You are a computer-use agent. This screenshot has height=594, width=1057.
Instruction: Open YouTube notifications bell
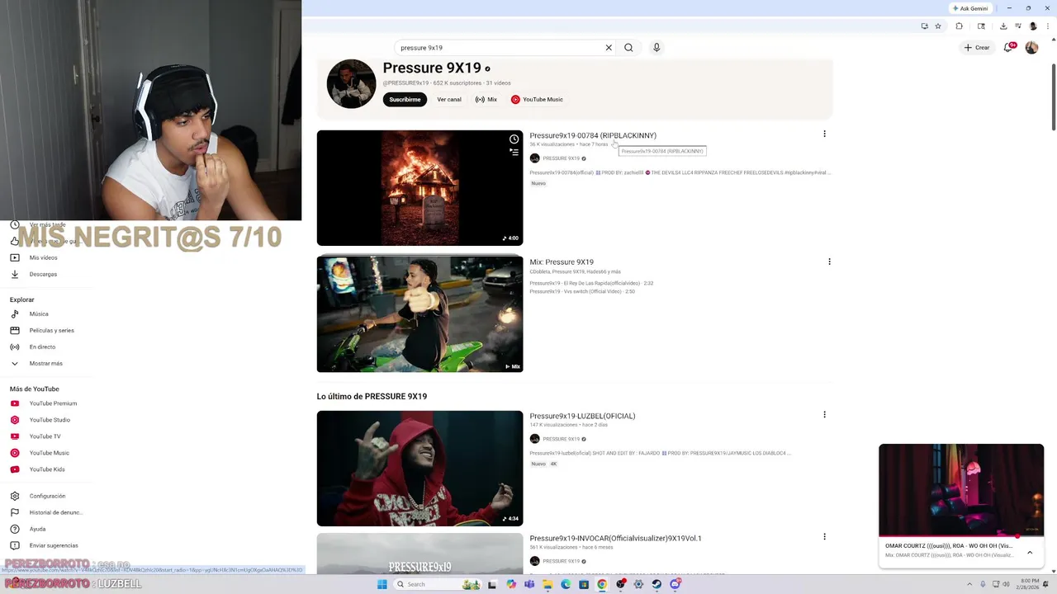tap(1008, 48)
